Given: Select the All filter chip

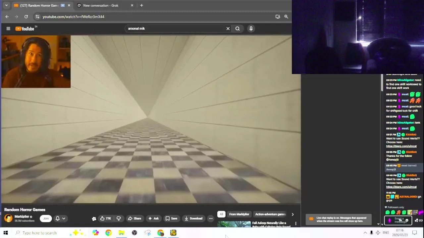Looking at the screenshot, I should pos(221,214).
